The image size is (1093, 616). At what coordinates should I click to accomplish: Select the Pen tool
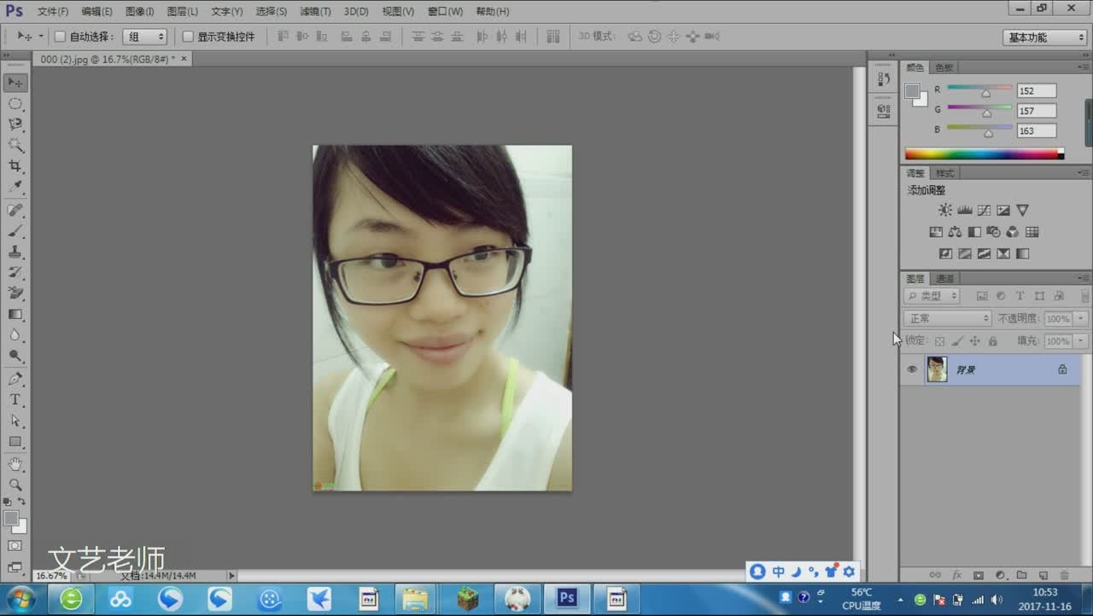(15, 379)
